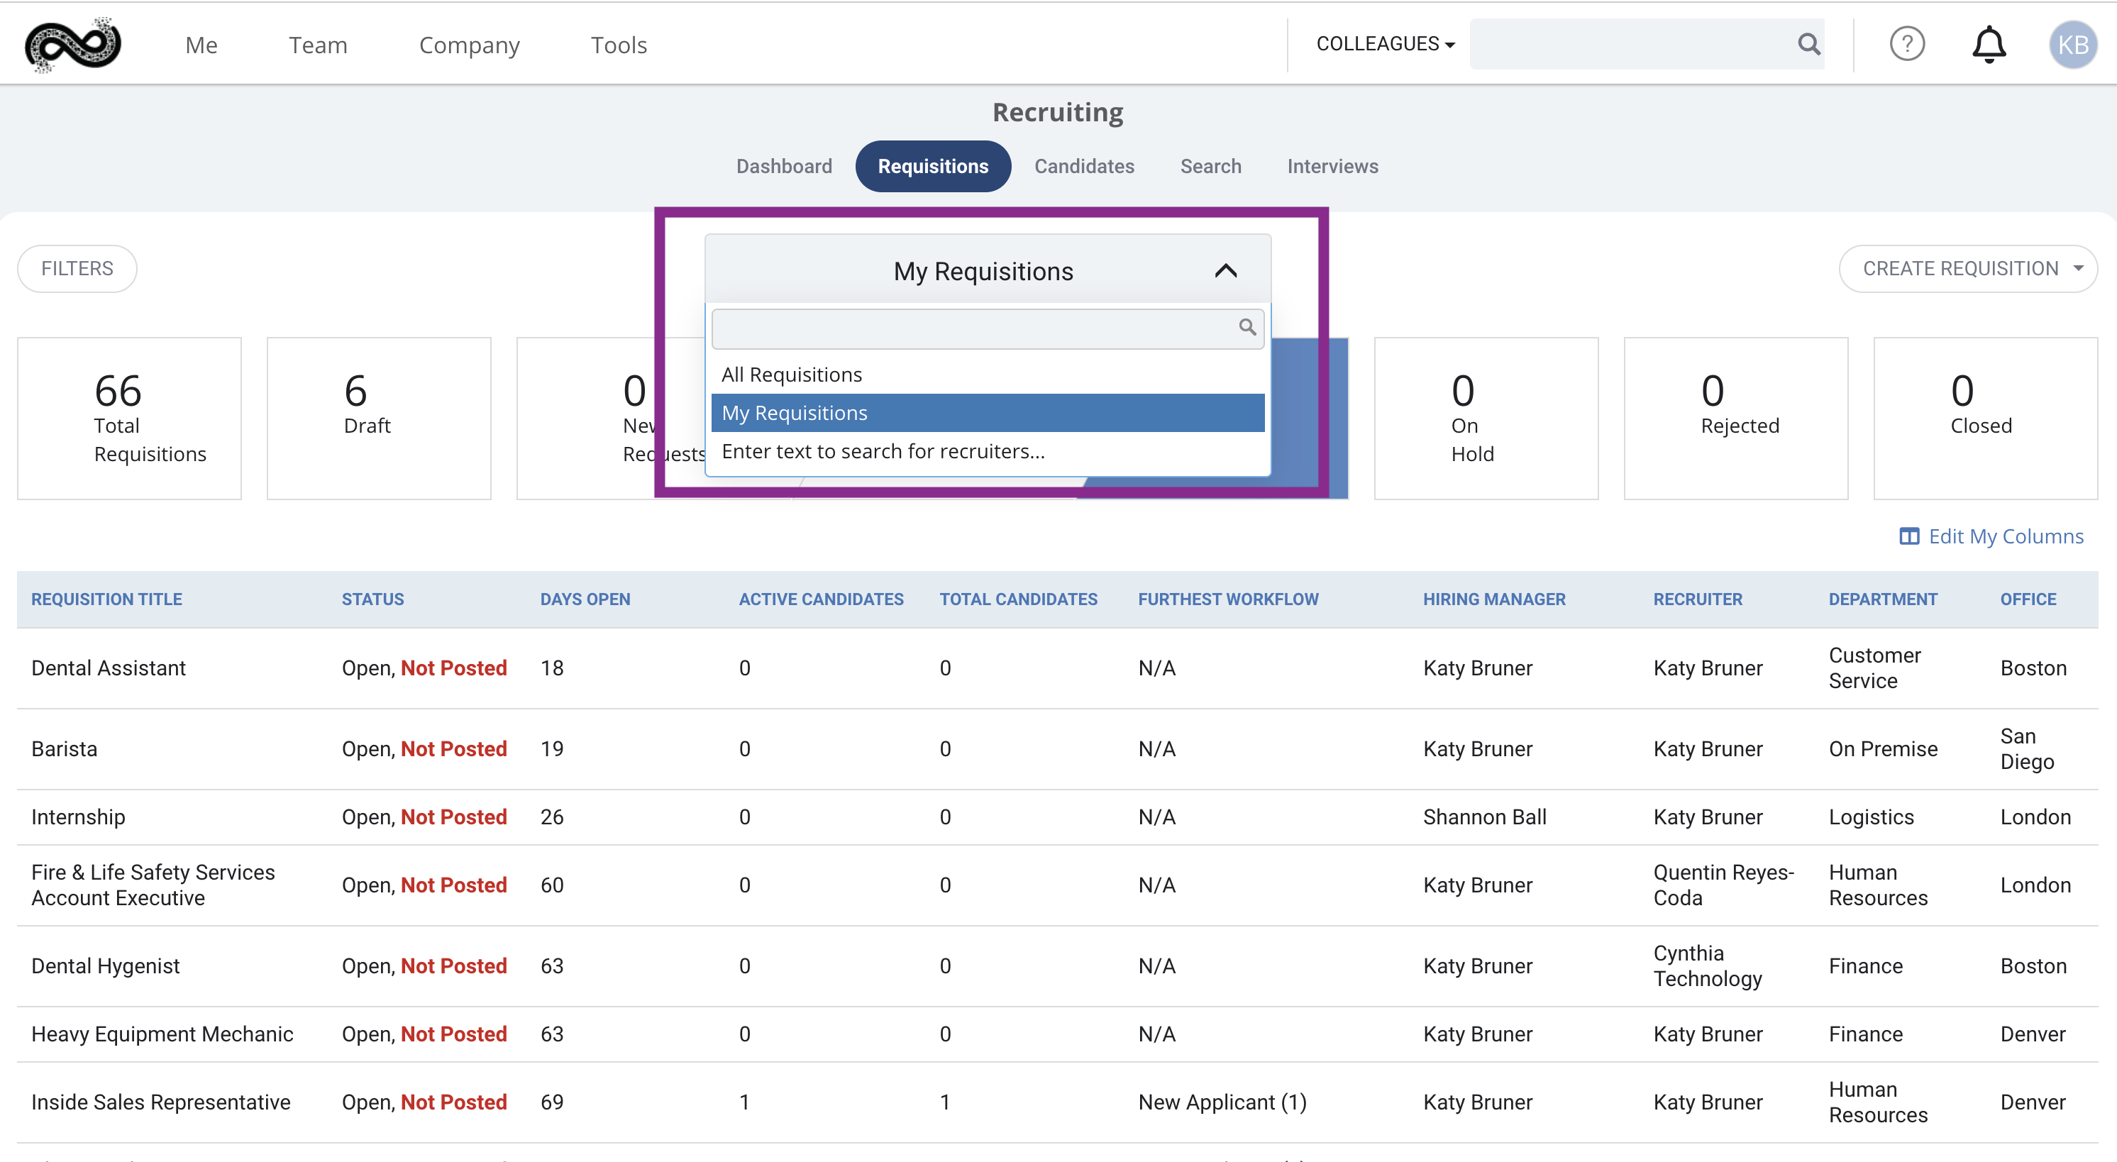Image resolution: width=2117 pixels, height=1162 pixels.
Task: Sort by STATUS column header
Action: tap(373, 600)
